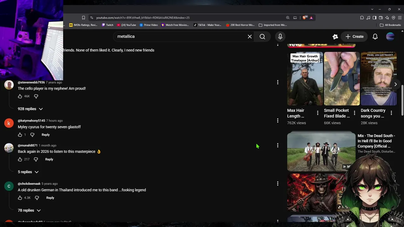
Task: Click the icon left of Create button
Action: point(335,37)
